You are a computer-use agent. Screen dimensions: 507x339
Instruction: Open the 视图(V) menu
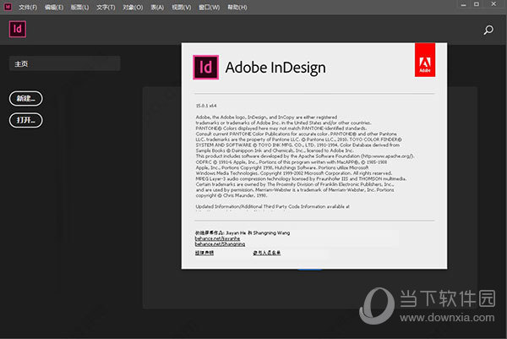click(x=181, y=7)
